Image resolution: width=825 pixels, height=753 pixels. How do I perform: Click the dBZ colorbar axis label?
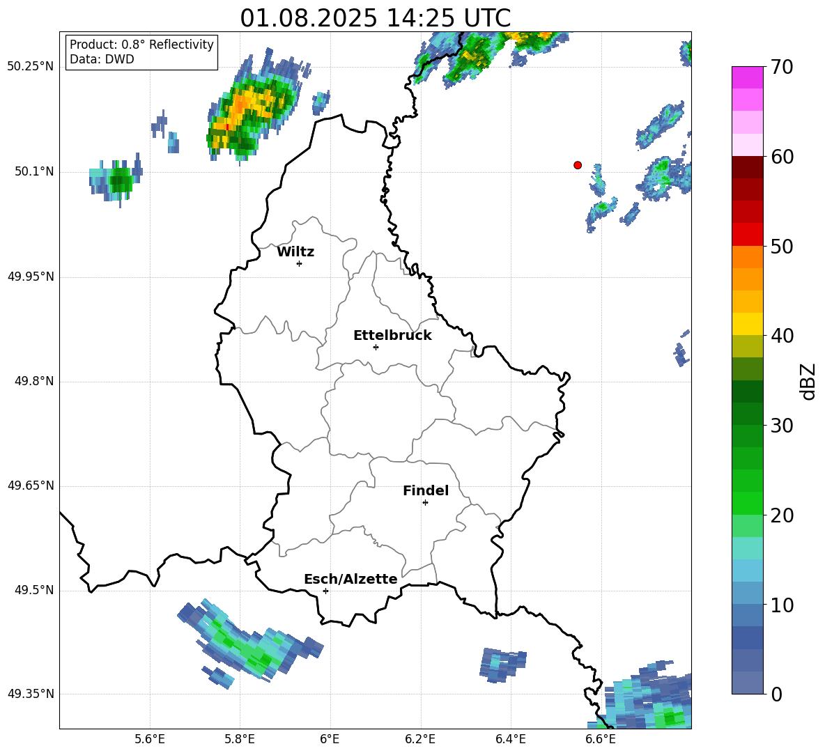coord(808,381)
